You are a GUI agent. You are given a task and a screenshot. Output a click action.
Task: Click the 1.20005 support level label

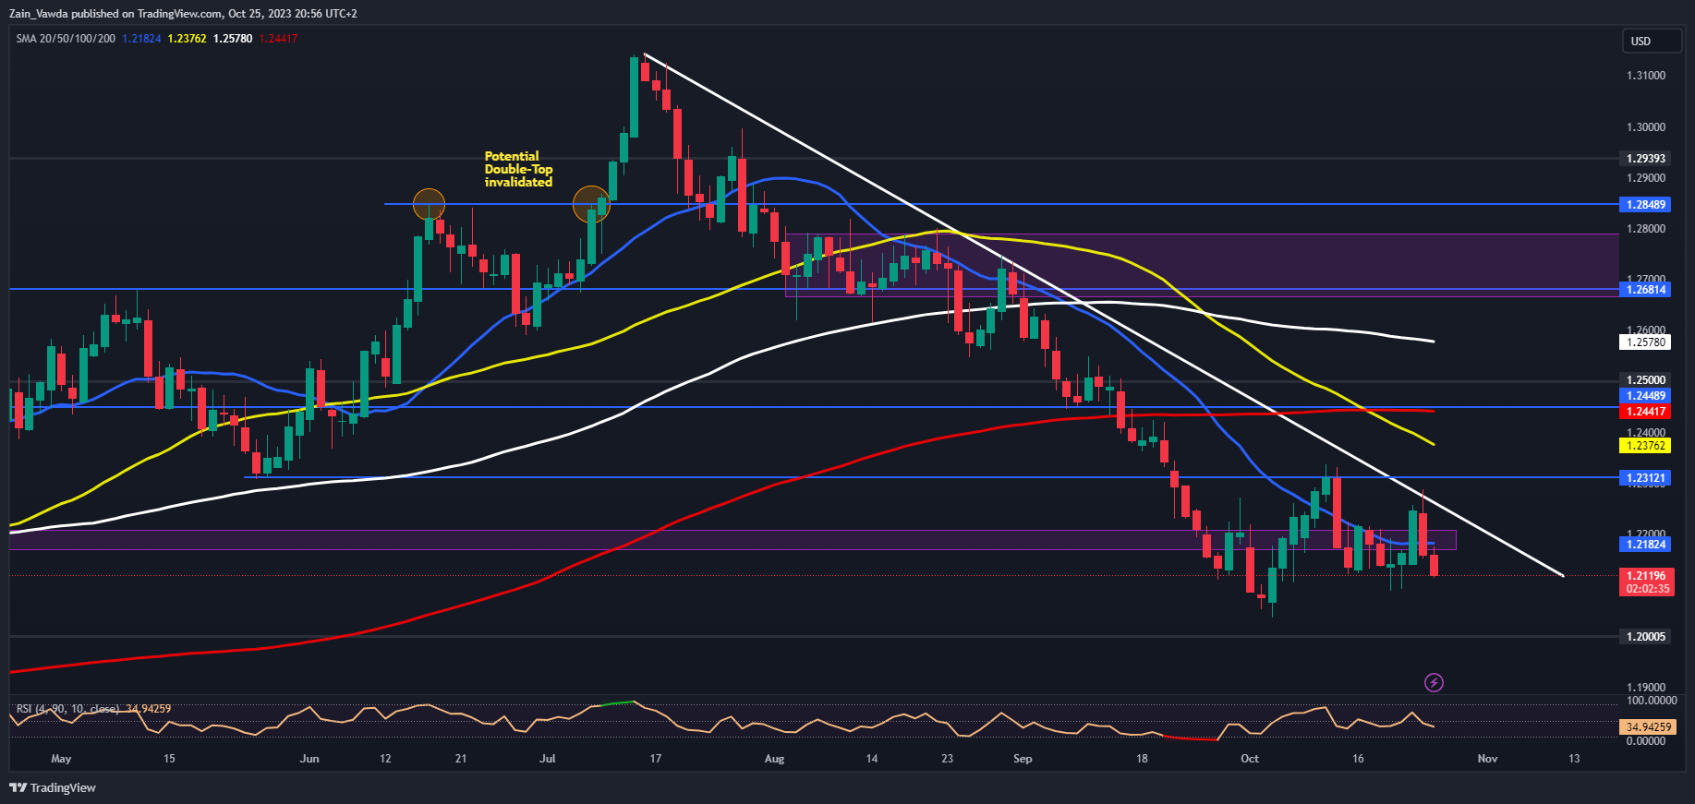click(1646, 637)
